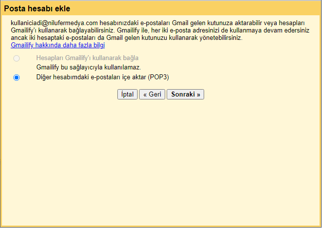Click the 'Diğer hesabımdaki e-postaları içe aktar (POP3)' label

click(103, 77)
